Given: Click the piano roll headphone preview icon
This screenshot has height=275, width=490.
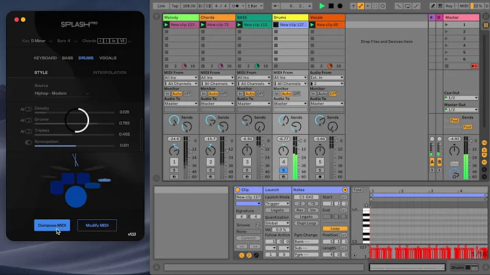Looking at the screenshot, I should pyautogui.click(x=366, y=206).
